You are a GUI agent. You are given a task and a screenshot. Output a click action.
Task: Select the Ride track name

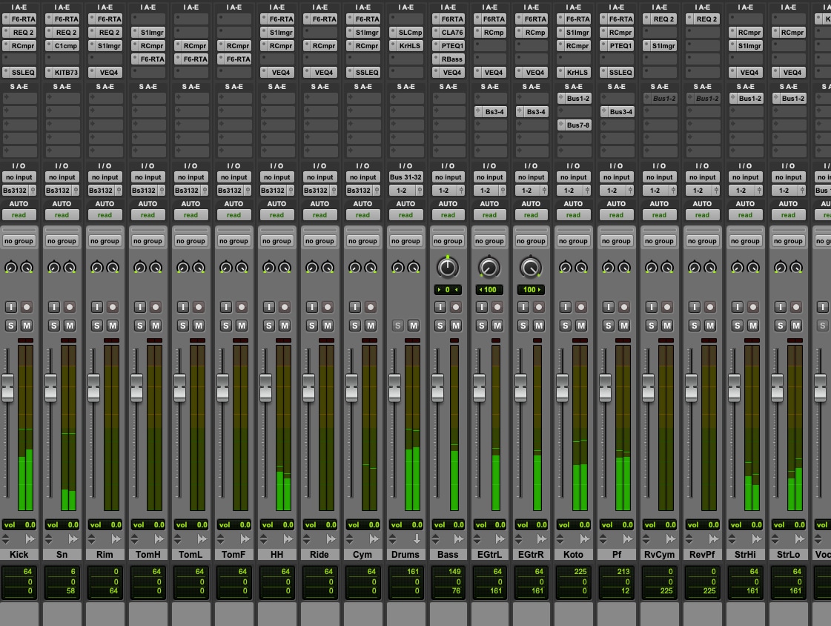click(320, 555)
